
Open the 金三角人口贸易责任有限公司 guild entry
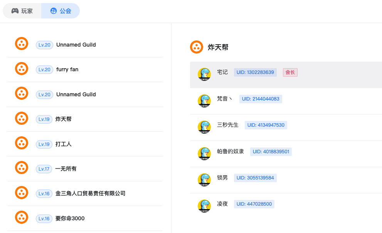85,194
